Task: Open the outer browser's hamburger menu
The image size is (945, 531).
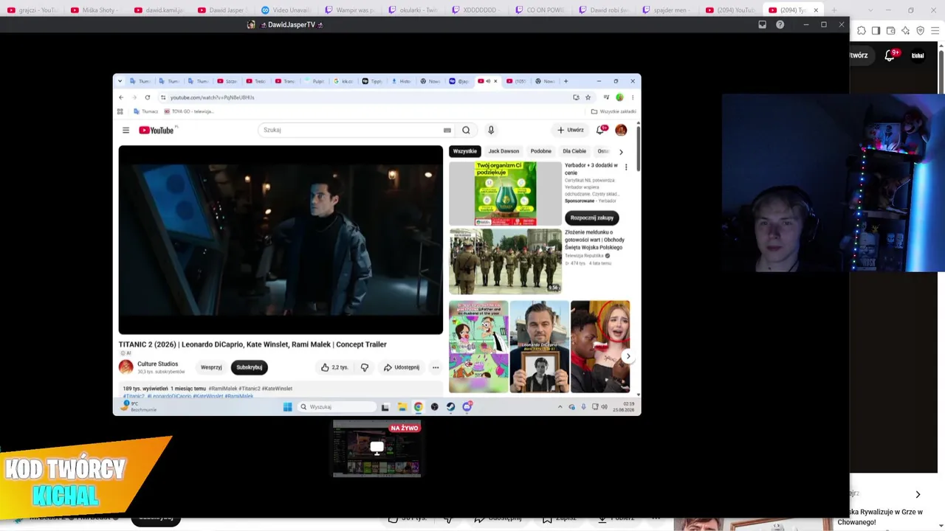Action: tap(935, 31)
